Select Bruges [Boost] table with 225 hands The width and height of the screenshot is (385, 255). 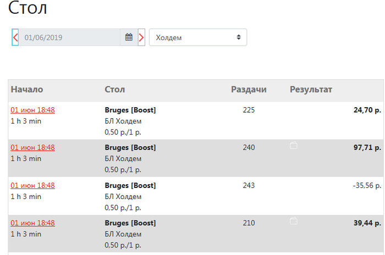pyautogui.click(x=130, y=110)
